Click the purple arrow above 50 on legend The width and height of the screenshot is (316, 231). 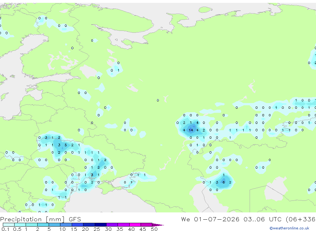(x=158, y=225)
